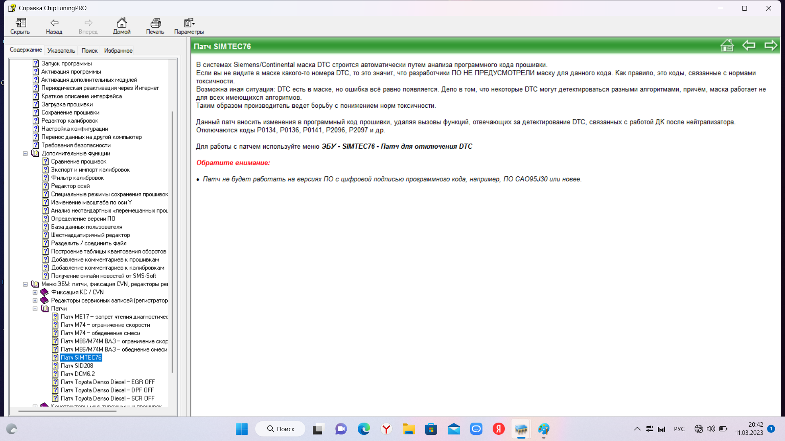Click the Hide (Скрыть) toolbar icon
Screen dimensions: 785x441
pos(20,26)
